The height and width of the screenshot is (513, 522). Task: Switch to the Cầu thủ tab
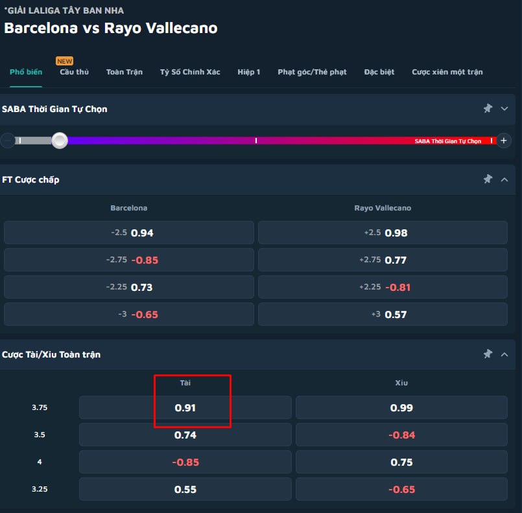coord(74,72)
